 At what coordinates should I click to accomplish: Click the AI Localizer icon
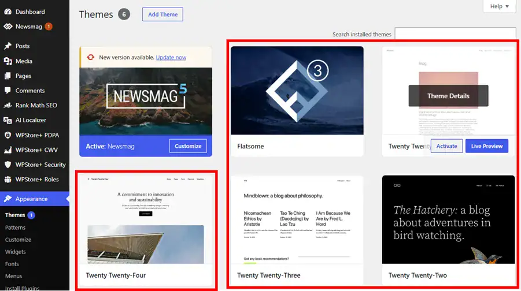pyautogui.click(x=8, y=120)
